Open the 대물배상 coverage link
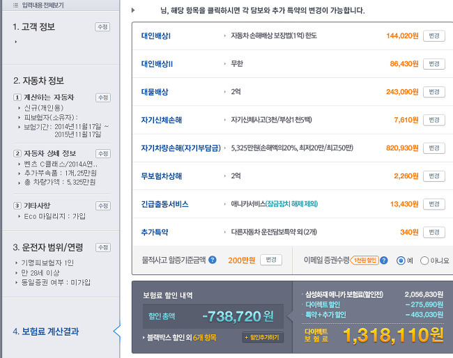Viewport: 453px width, 358px height. pos(155,92)
